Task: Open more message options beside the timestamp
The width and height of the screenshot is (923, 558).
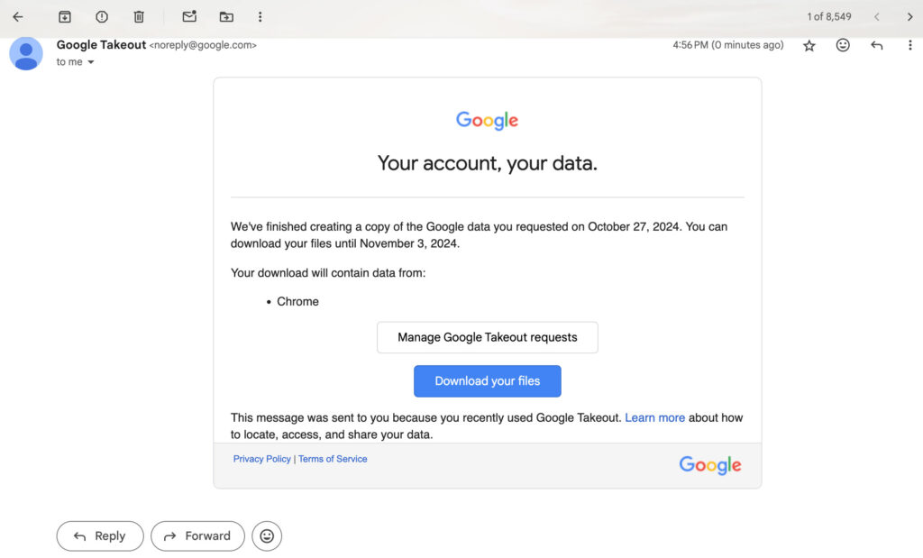Action: click(910, 44)
